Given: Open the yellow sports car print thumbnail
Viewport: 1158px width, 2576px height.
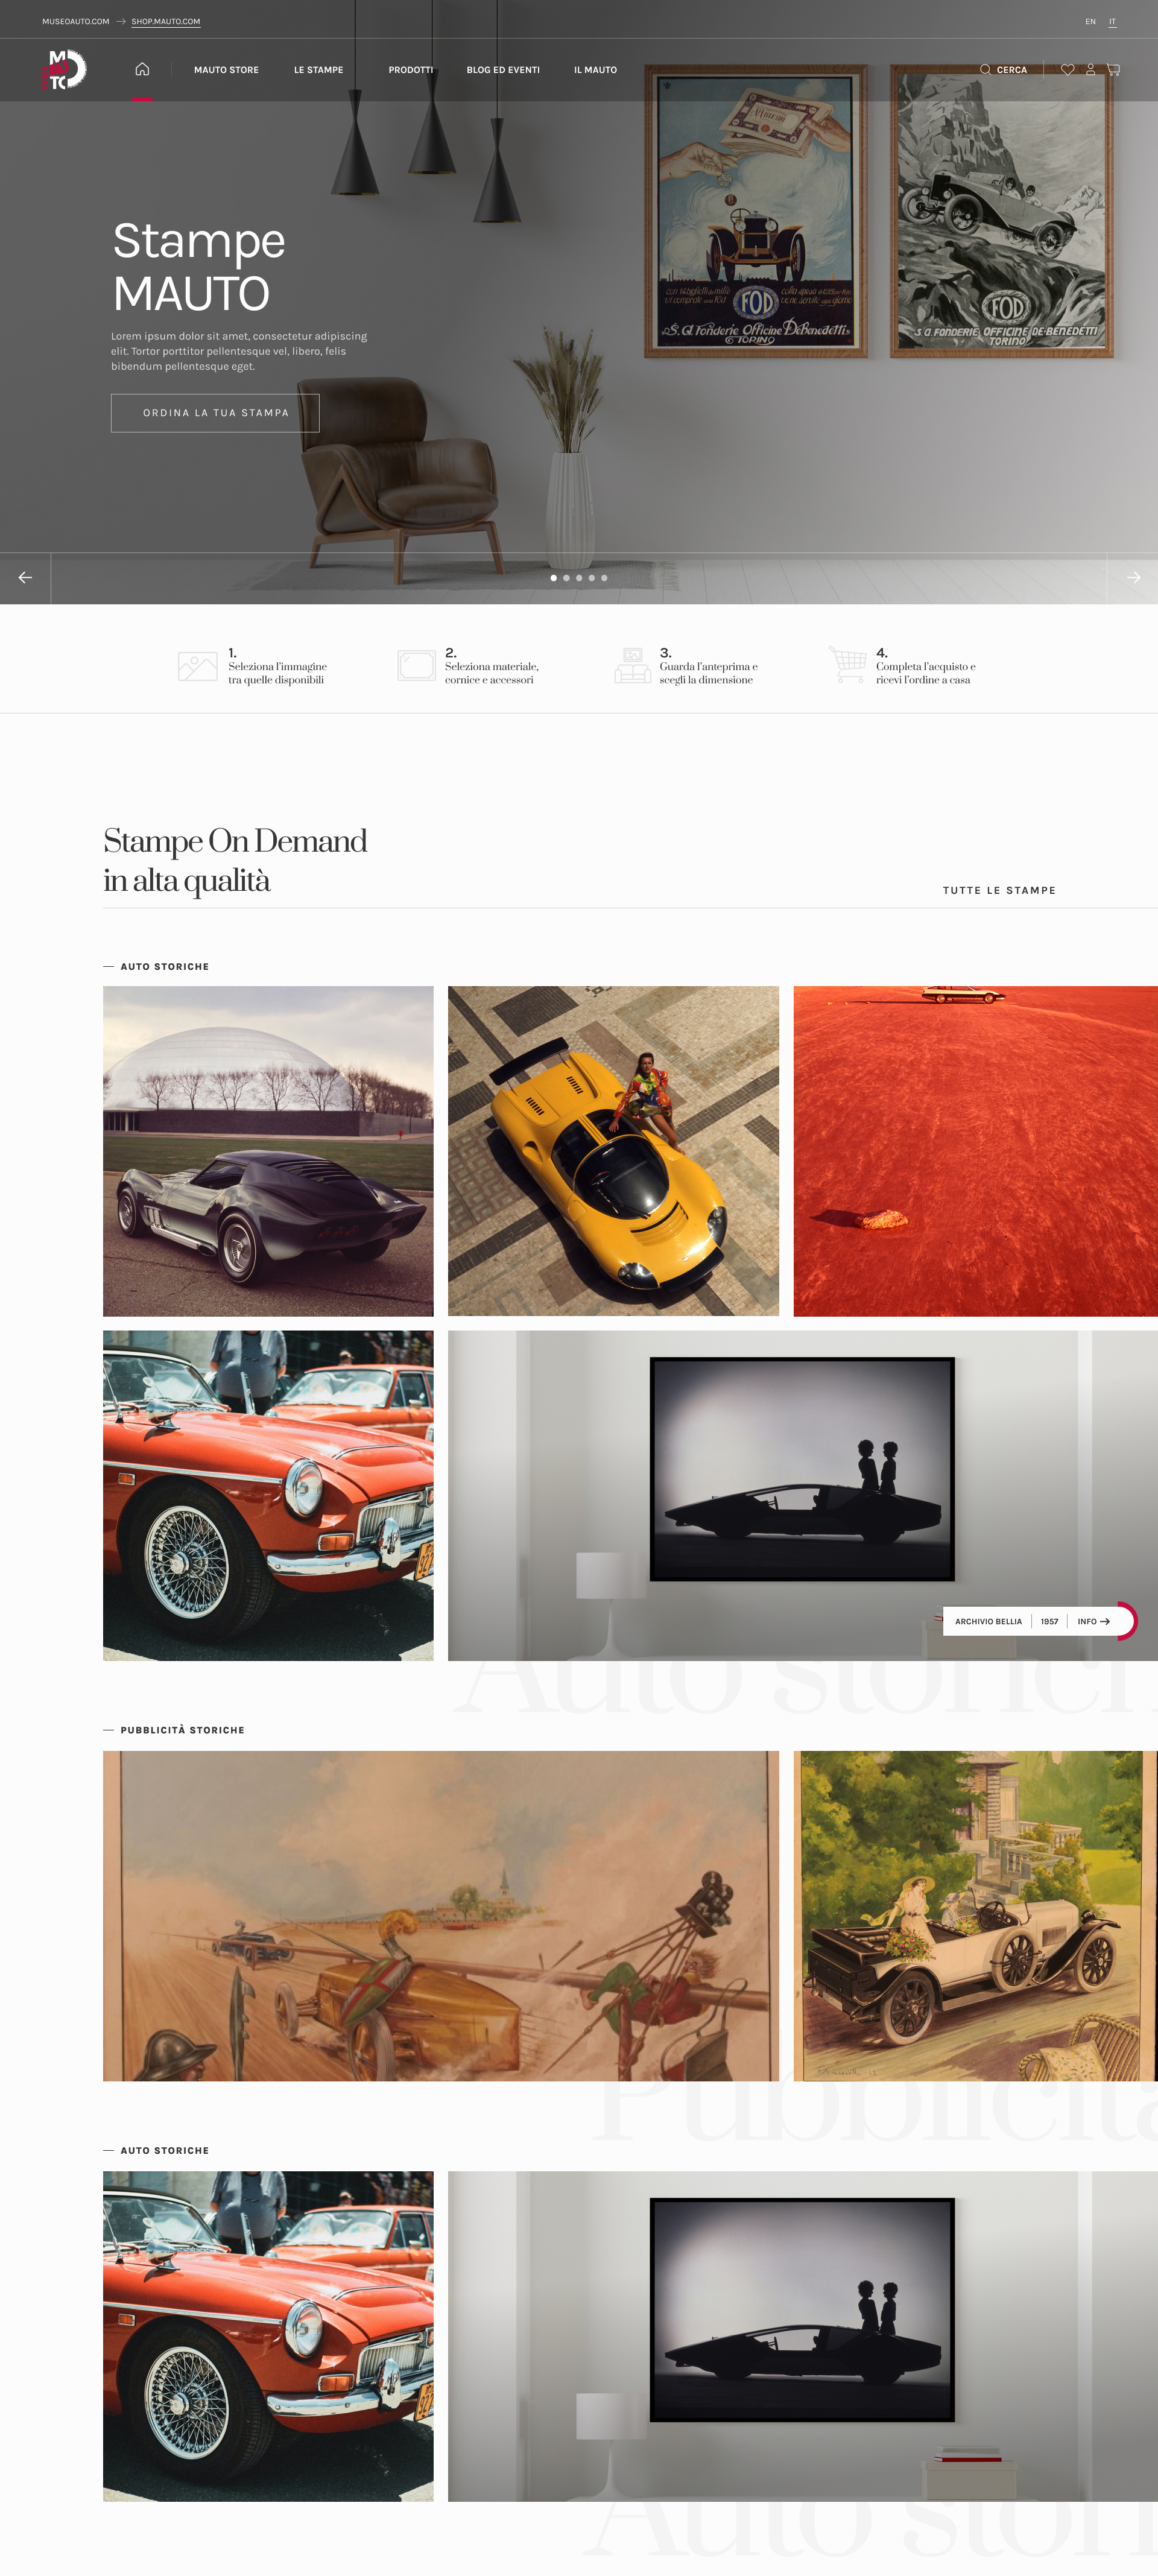Looking at the screenshot, I should [613, 1151].
